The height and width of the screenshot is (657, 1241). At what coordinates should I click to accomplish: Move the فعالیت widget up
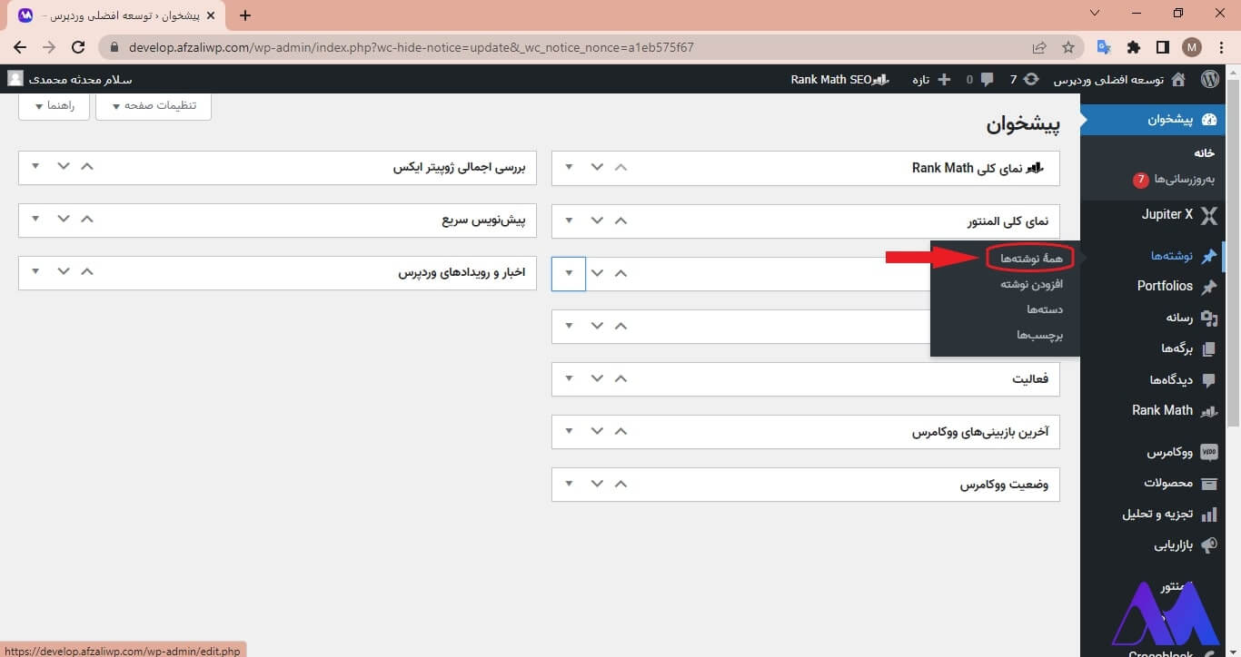[620, 378]
